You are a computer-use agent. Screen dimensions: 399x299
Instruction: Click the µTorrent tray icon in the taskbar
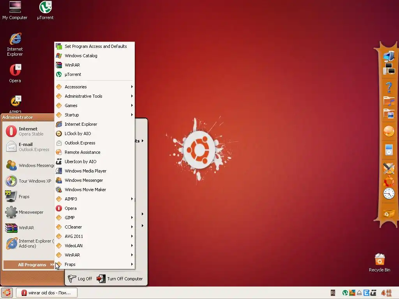click(345, 293)
